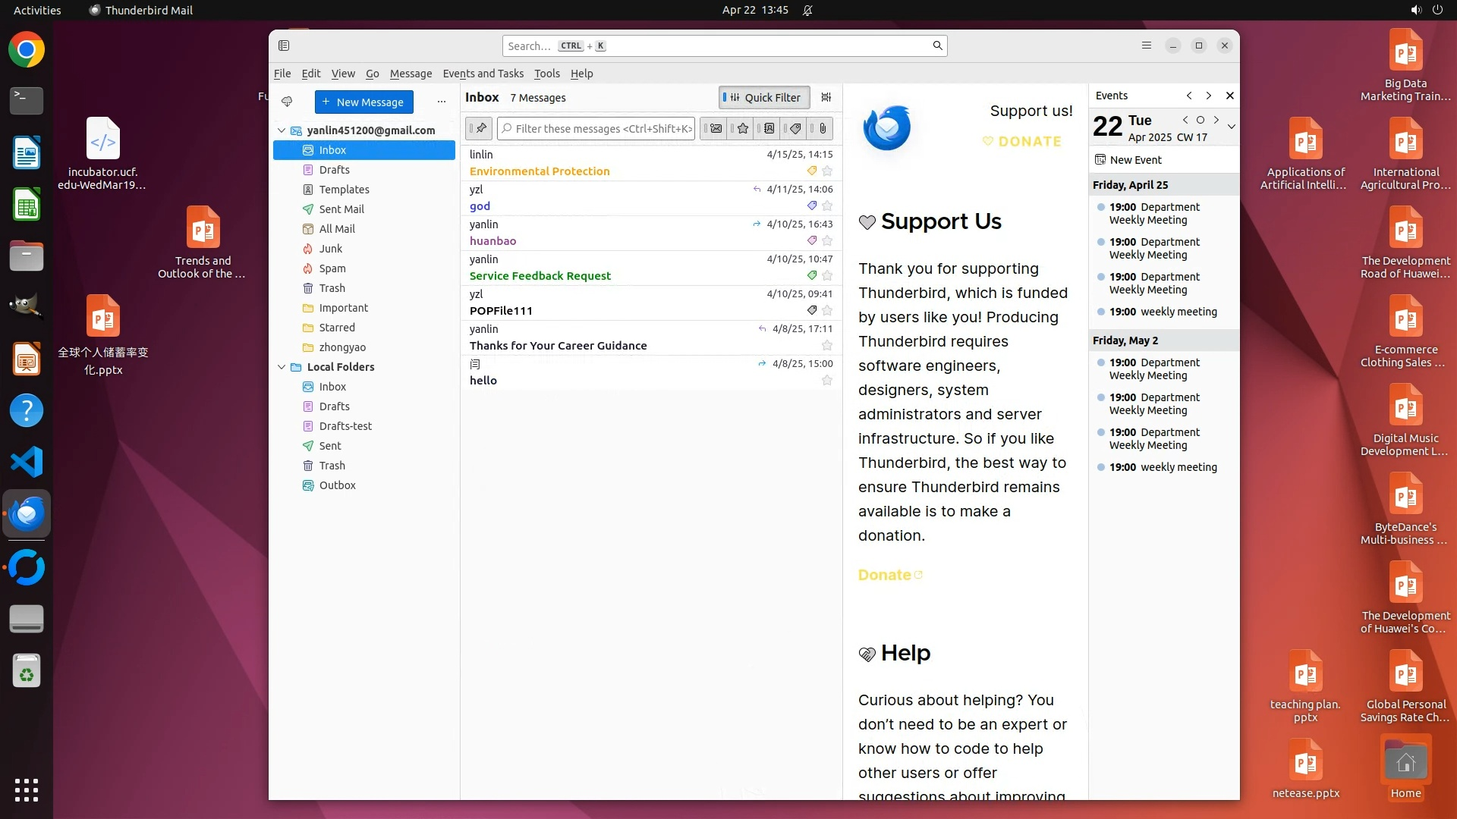Click the attachment filter paperclip icon
The height and width of the screenshot is (819, 1457).
(823, 128)
